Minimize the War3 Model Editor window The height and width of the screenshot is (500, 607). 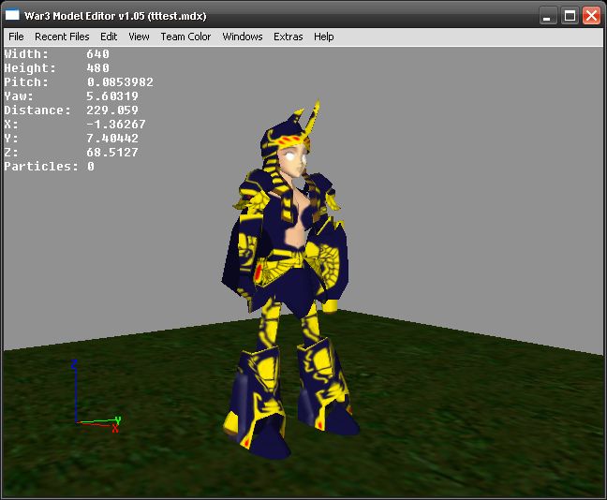point(548,16)
